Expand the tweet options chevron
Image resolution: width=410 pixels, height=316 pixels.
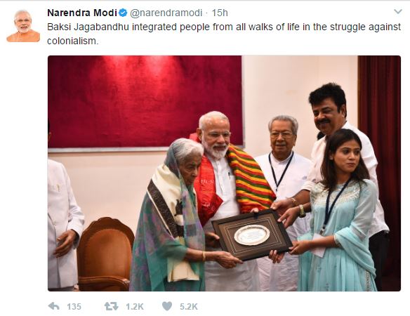tap(398, 11)
